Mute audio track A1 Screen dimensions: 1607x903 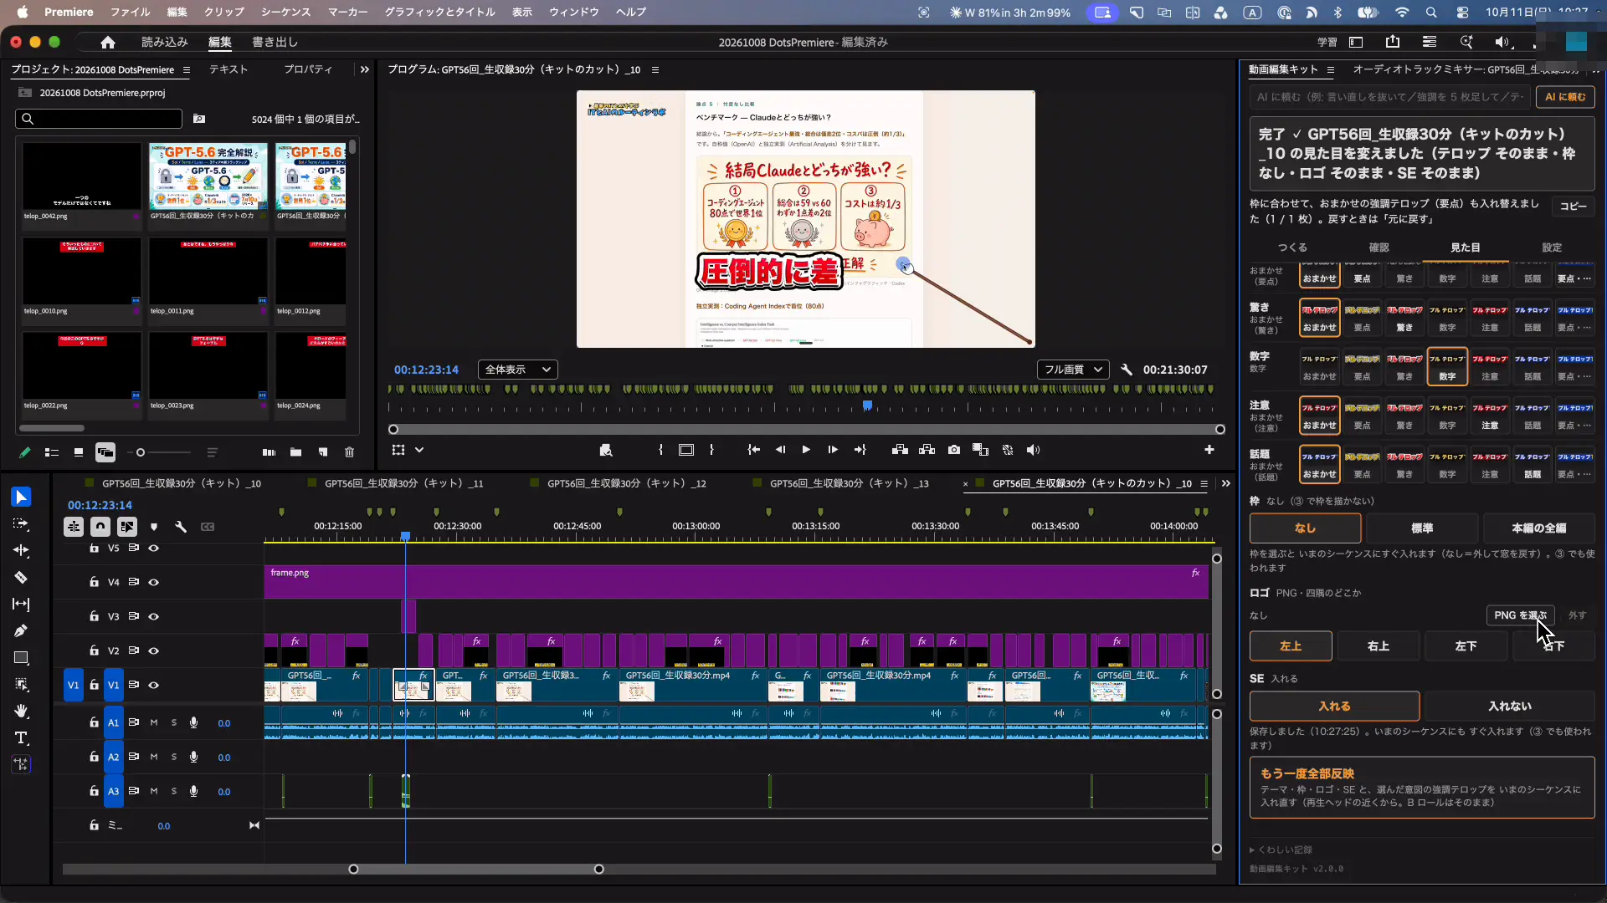tap(154, 723)
